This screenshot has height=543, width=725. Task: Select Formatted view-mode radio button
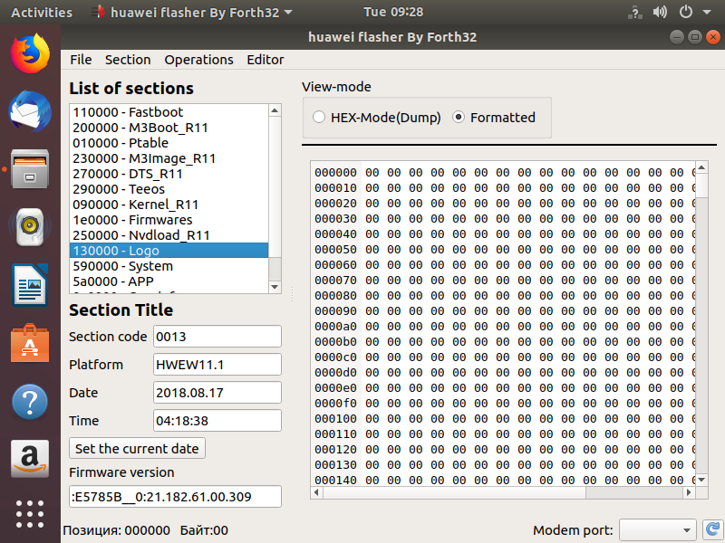click(x=459, y=118)
